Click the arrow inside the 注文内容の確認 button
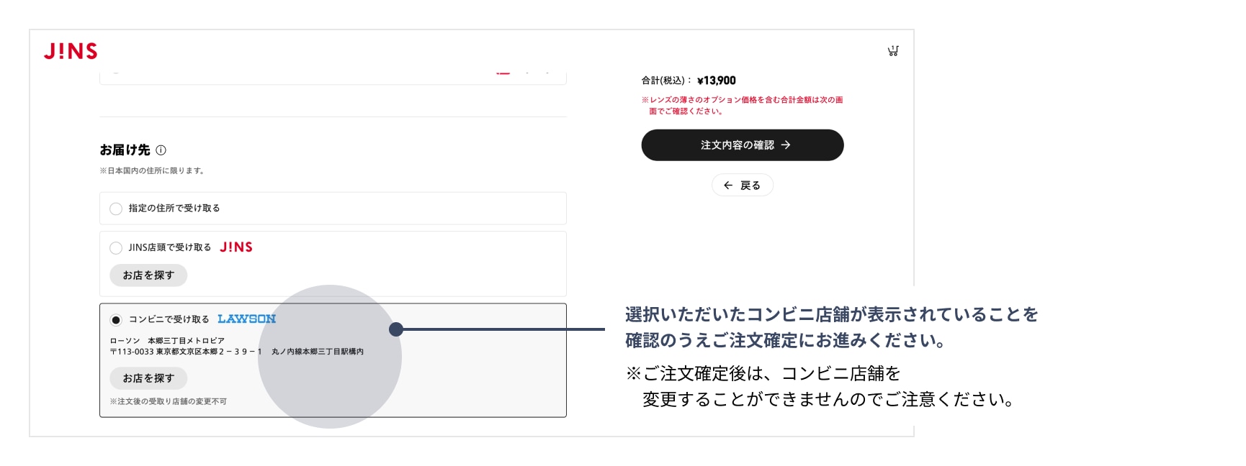Screen dimensions: 1246x466 (x=787, y=145)
